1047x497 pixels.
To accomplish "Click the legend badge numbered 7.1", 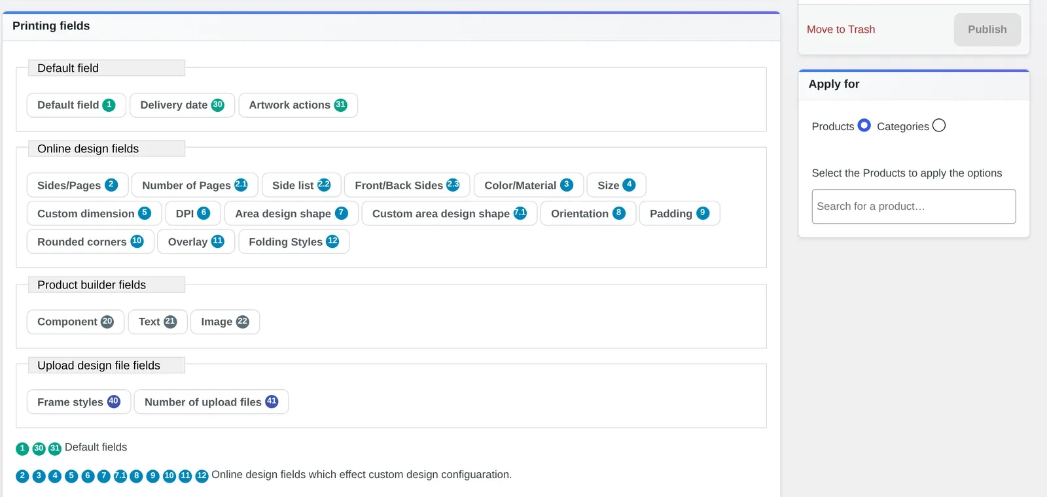I will click(x=120, y=476).
